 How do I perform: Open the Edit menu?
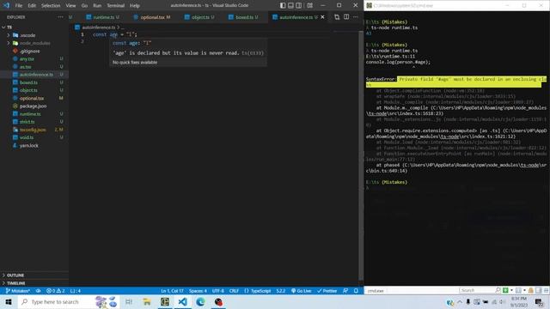(x=32, y=6)
